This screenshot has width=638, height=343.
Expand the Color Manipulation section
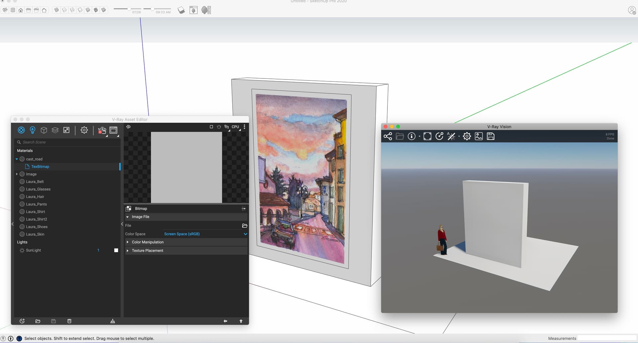128,242
